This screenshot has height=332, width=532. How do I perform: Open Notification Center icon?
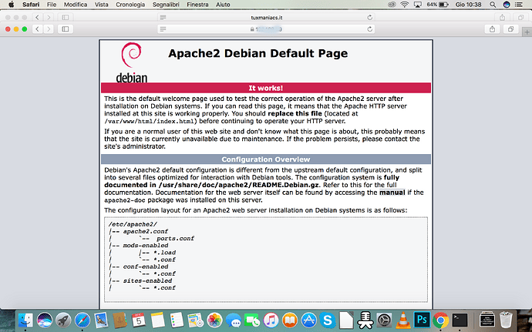tap(519, 5)
